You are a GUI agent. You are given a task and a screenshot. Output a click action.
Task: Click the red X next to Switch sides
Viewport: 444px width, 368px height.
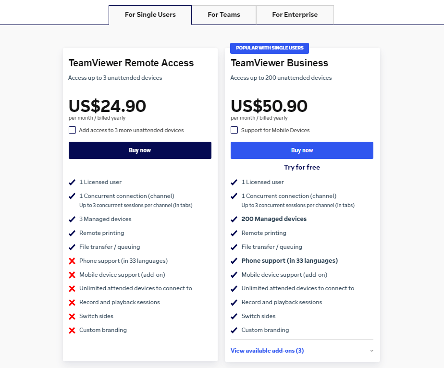click(72, 317)
